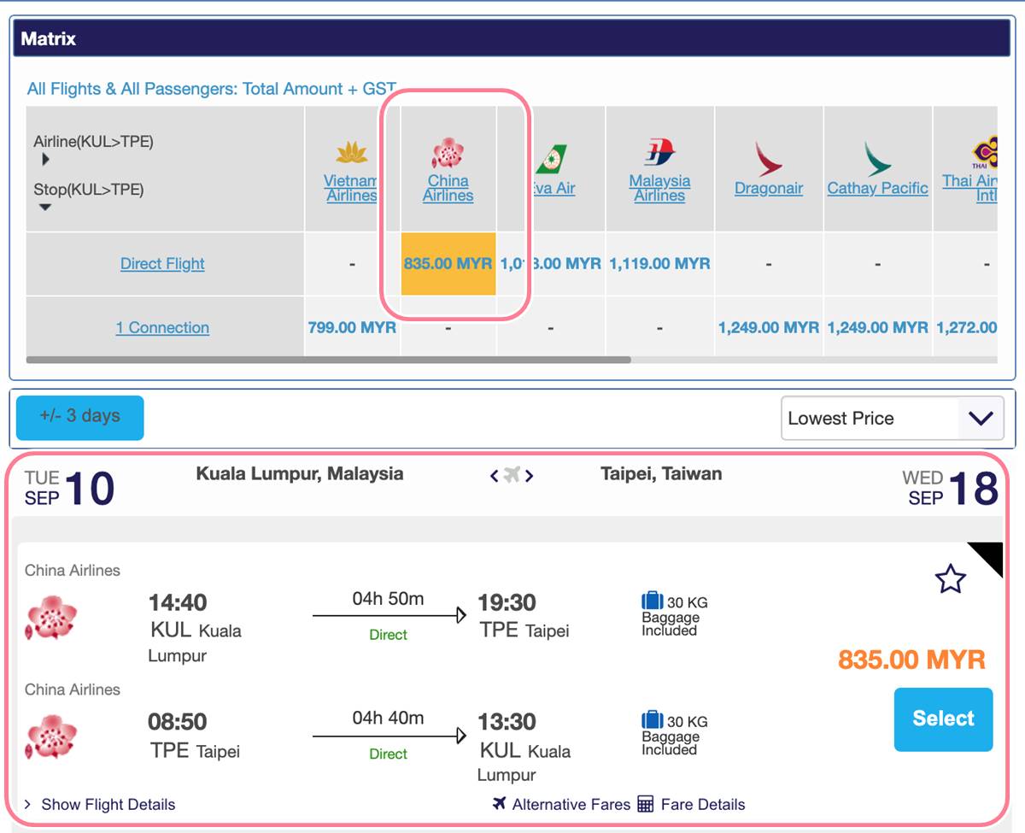Click the TUE SEP 10 departure date
This screenshot has height=833, width=1025.
tap(69, 489)
